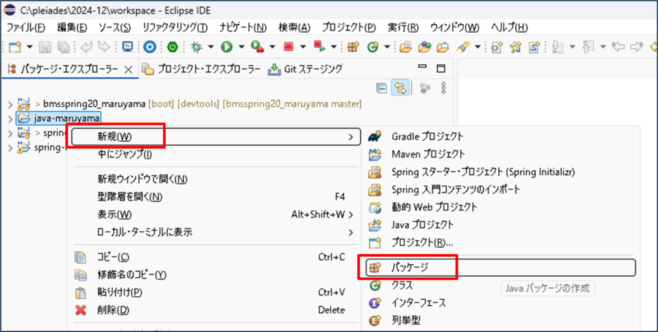
Task: Click the red Stop square toolbar icon
Action: [x=288, y=46]
